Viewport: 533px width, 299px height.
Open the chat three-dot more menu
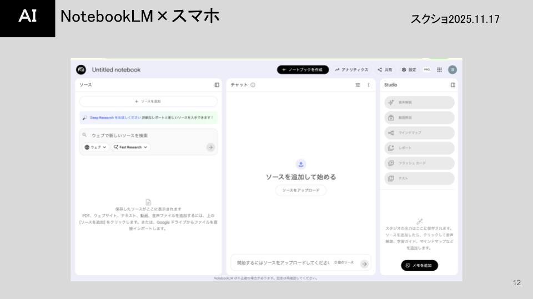[369, 85]
